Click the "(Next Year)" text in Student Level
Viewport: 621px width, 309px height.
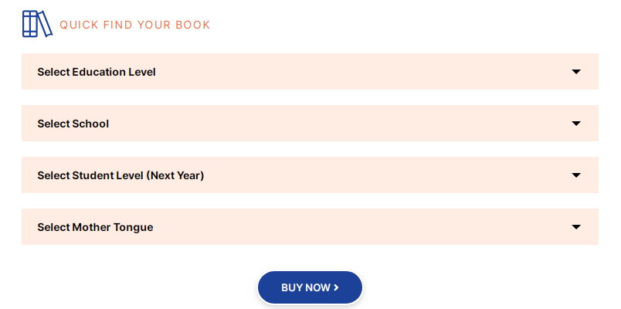coord(175,175)
